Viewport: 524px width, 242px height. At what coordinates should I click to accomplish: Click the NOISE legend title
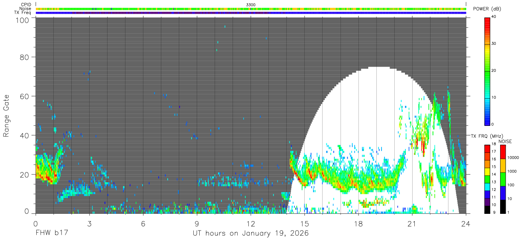[505, 141]
